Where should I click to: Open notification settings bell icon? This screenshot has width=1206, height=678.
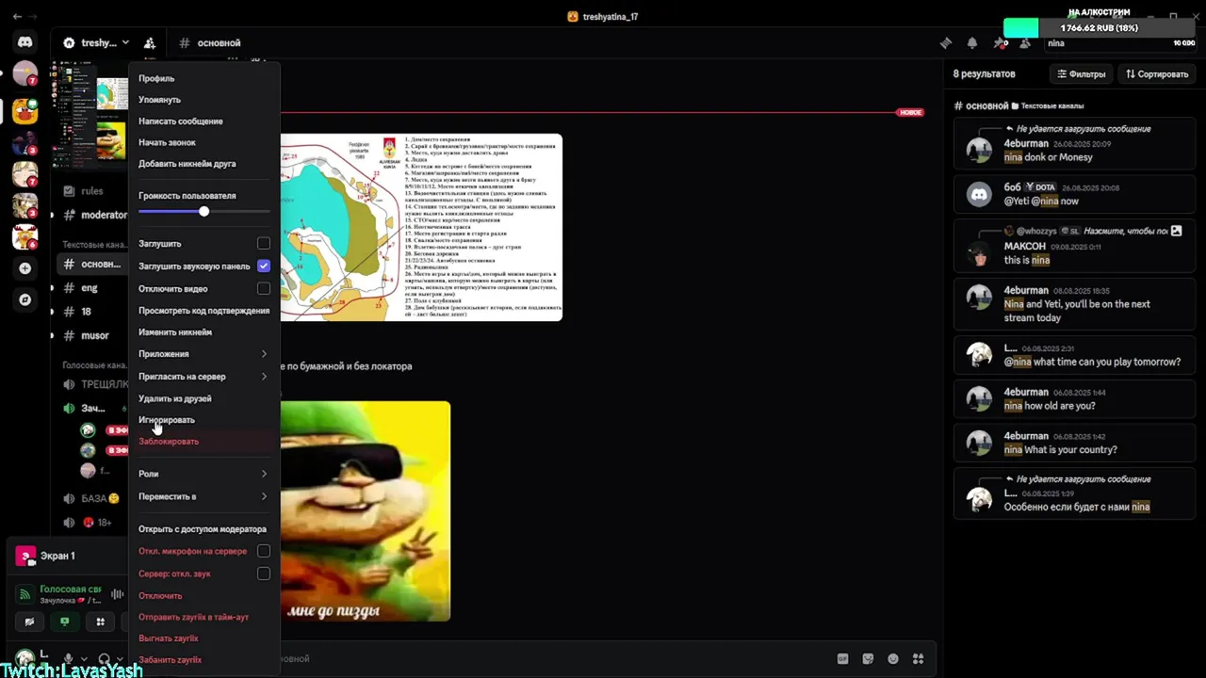coord(972,43)
